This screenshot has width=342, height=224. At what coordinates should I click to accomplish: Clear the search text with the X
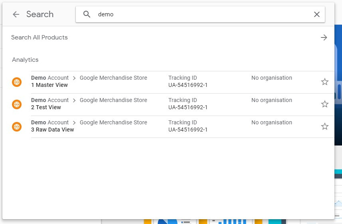click(x=317, y=14)
